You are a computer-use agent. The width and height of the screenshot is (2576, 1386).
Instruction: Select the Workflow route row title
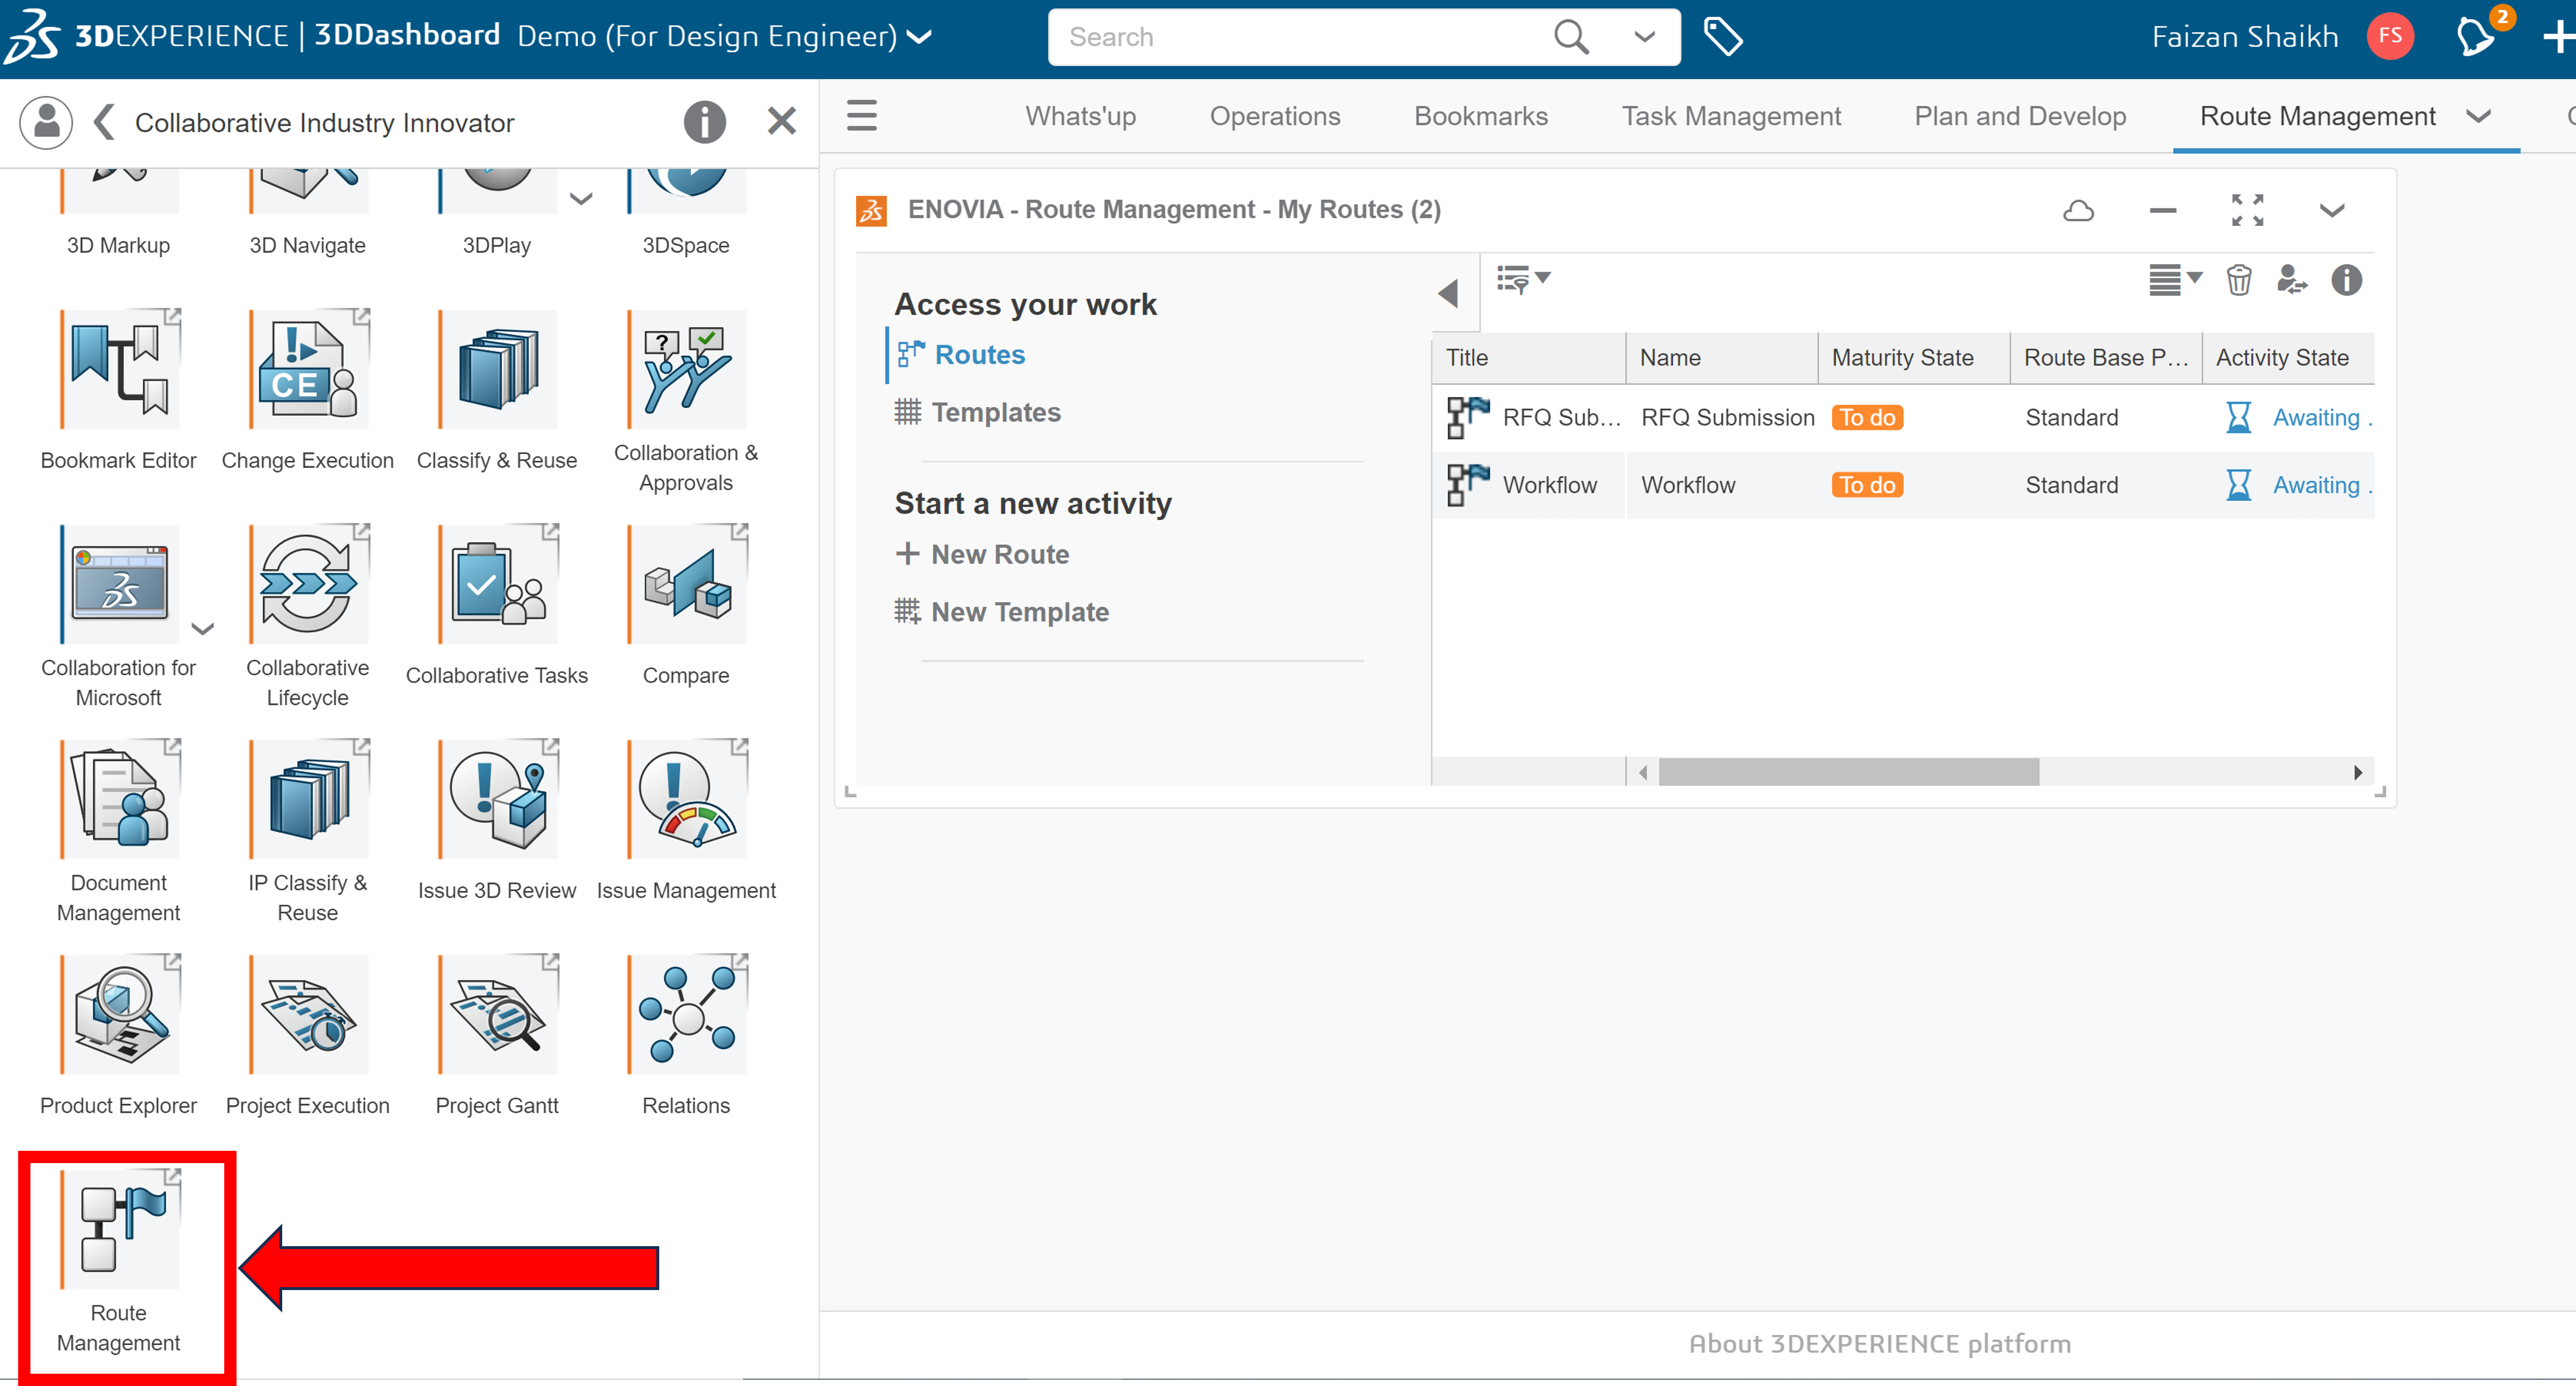1549,484
